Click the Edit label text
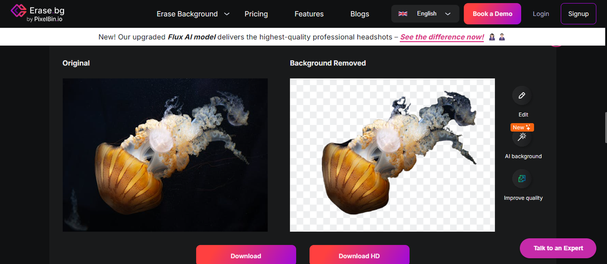607x264 pixels. pos(523,114)
